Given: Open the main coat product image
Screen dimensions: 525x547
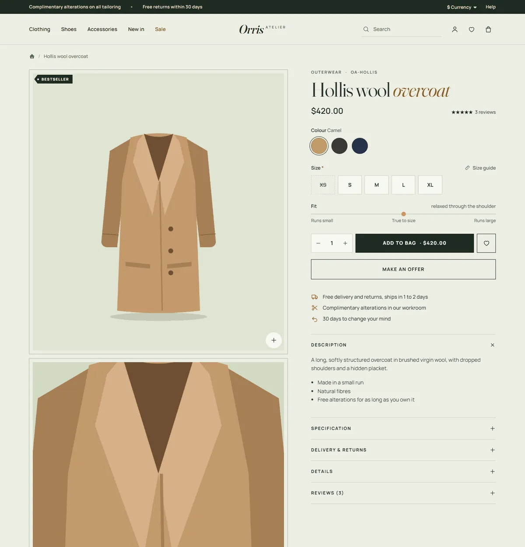Looking at the screenshot, I should pos(158,212).
